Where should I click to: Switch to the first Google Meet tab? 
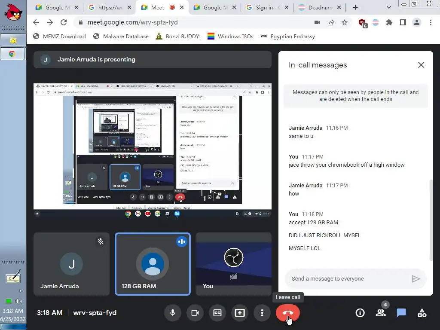(x=57, y=8)
